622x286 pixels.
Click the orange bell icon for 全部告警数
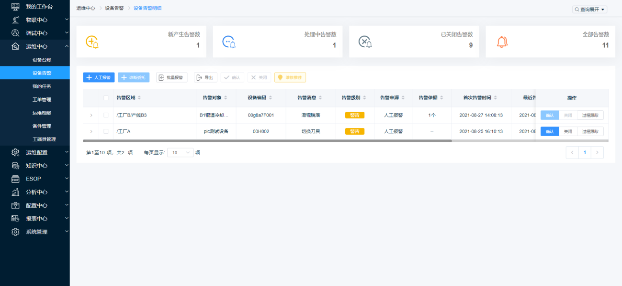(502, 42)
